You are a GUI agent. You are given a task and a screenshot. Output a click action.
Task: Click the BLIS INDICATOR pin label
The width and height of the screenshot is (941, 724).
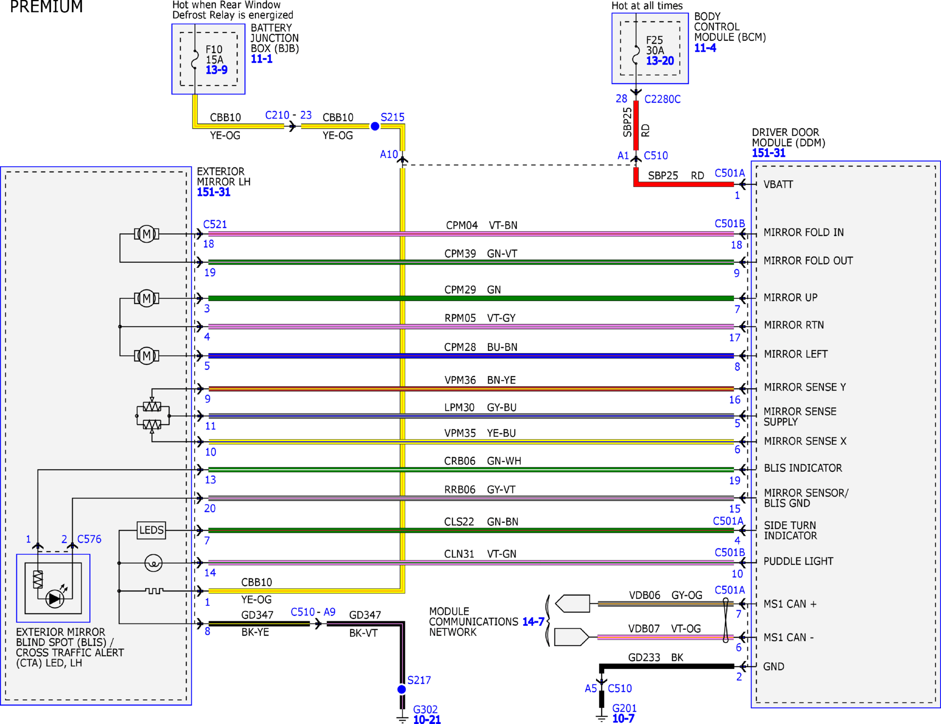[x=803, y=468]
